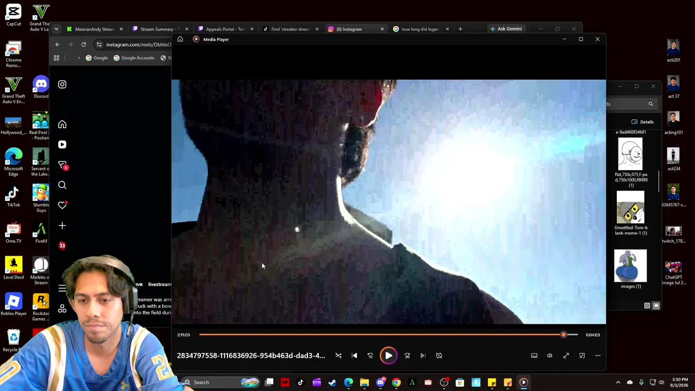Show hidden system tray icons

618,382
